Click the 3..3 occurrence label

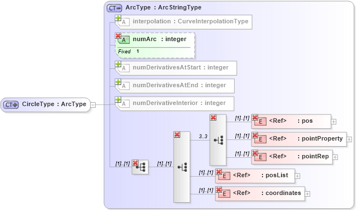(x=203, y=136)
